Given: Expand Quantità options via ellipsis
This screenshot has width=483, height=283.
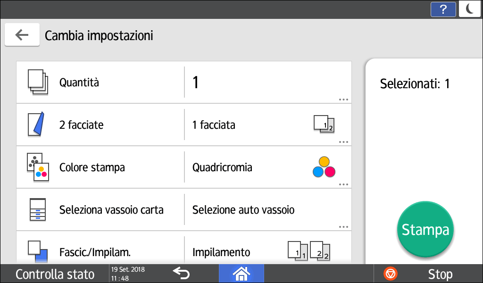Looking at the screenshot, I should pos(344,99).
